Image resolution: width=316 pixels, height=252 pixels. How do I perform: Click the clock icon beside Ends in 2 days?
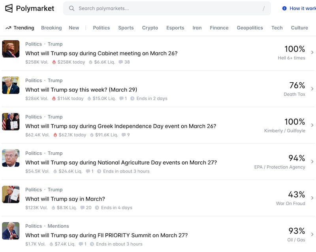pos(132,99)
